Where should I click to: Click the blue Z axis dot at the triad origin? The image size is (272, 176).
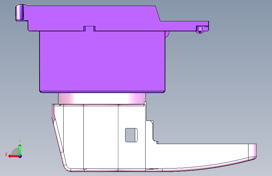[x=20, y=156]
